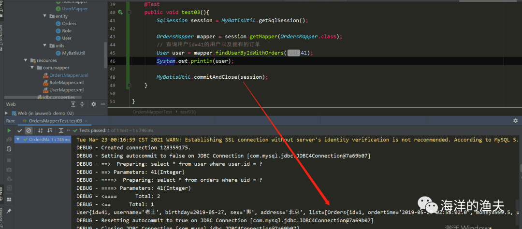Open User class in project tree
Screen dimensions: 522x229
pos(64,38)
